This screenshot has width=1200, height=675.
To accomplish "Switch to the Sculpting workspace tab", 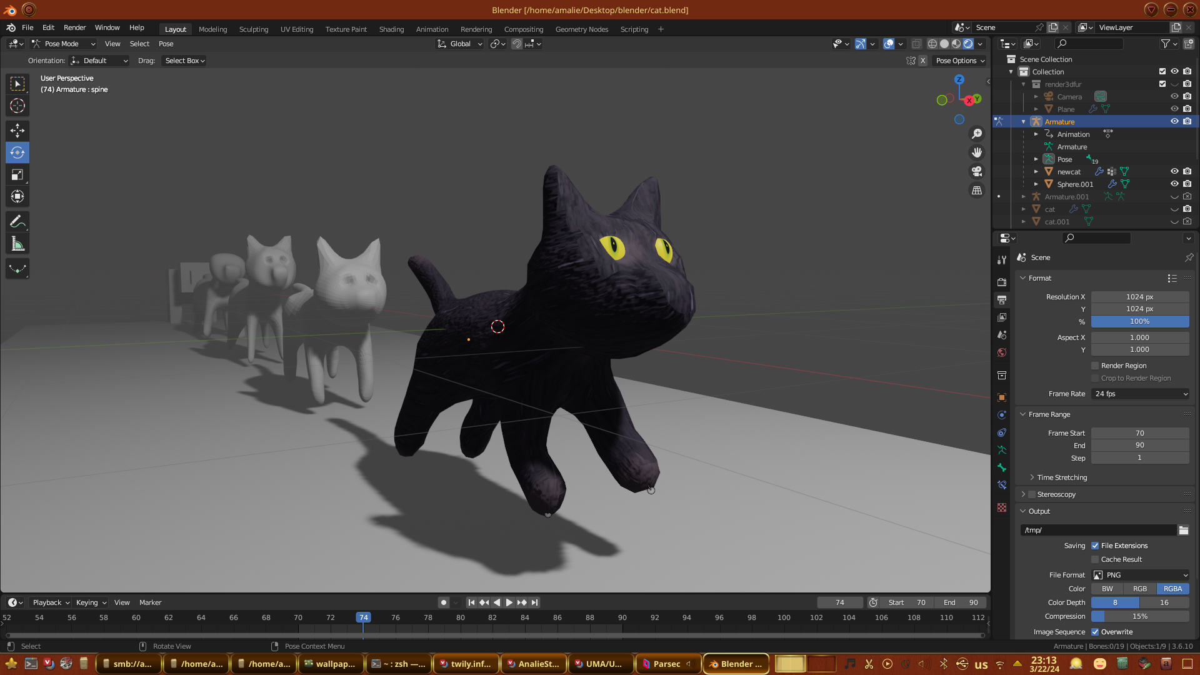I will point(253,29).
